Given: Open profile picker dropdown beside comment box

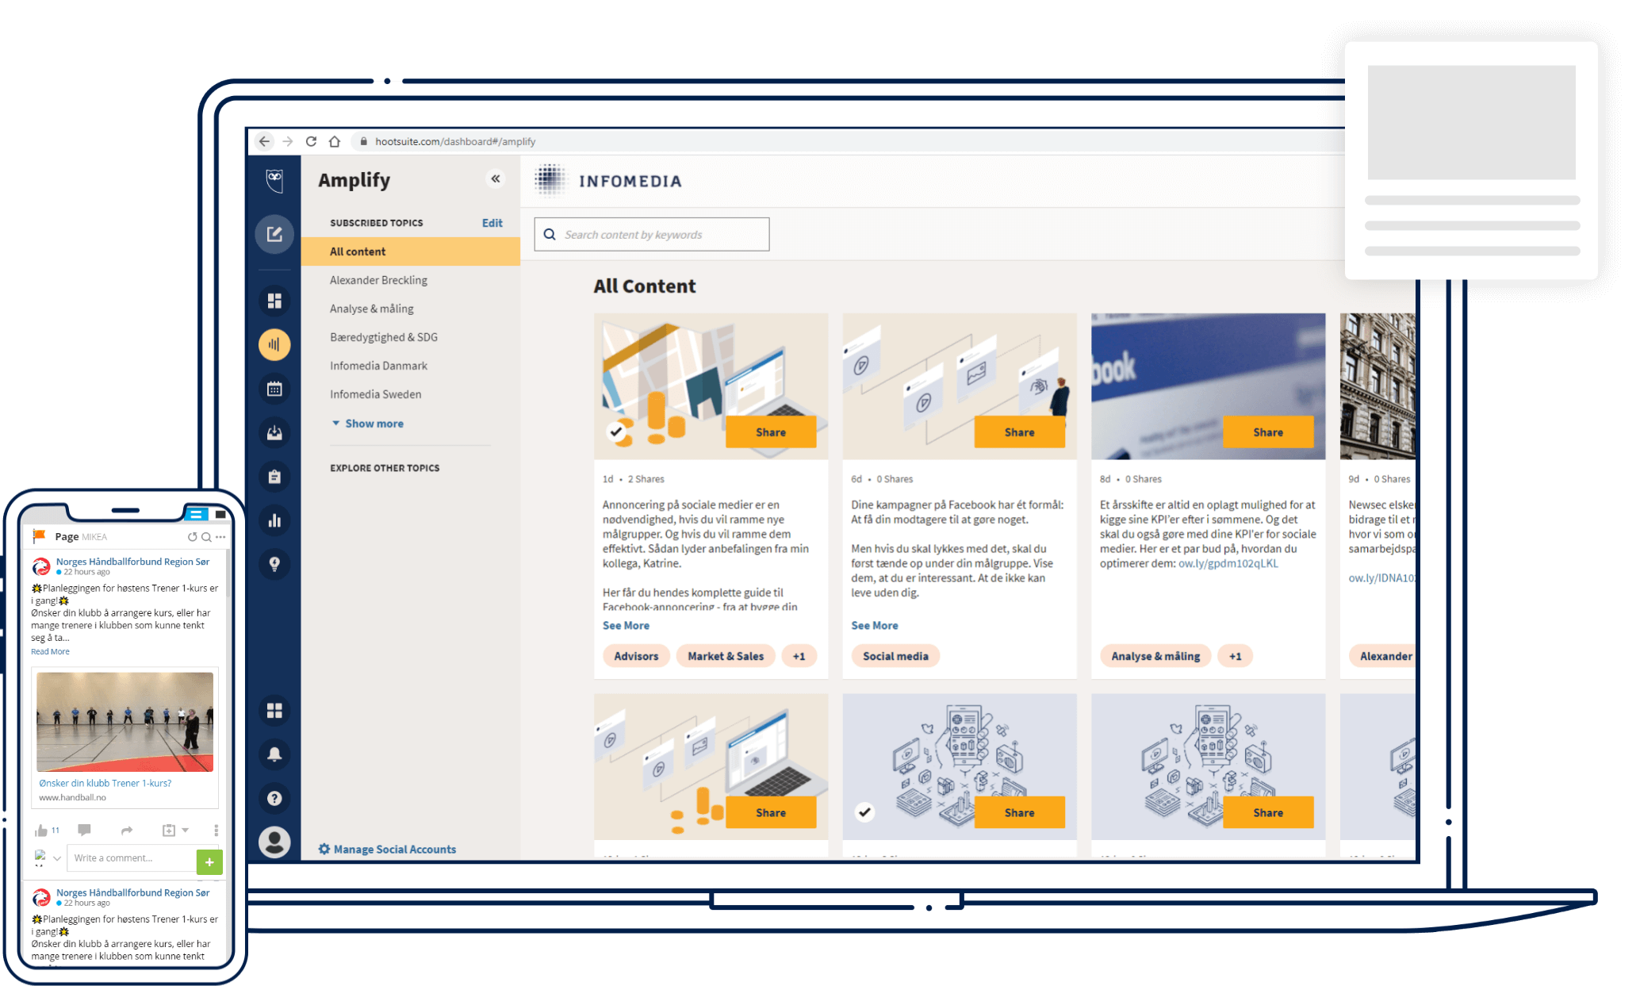Looking at the screenshot, I should pyautogui.click(x=57, y=858).
